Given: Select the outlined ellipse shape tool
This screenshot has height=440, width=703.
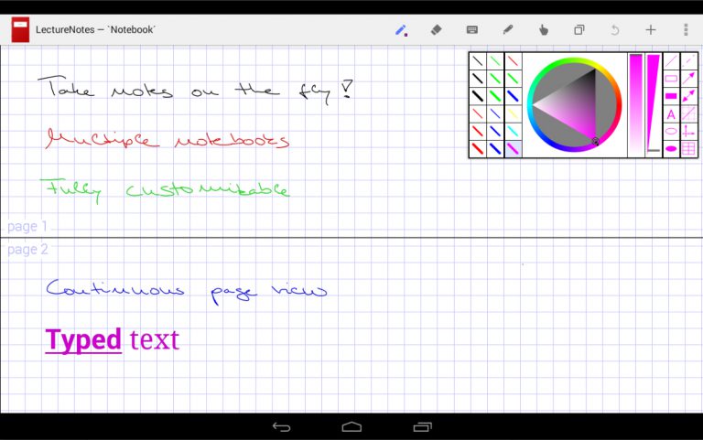Looking at the screenshot, I should pos(671,132).
